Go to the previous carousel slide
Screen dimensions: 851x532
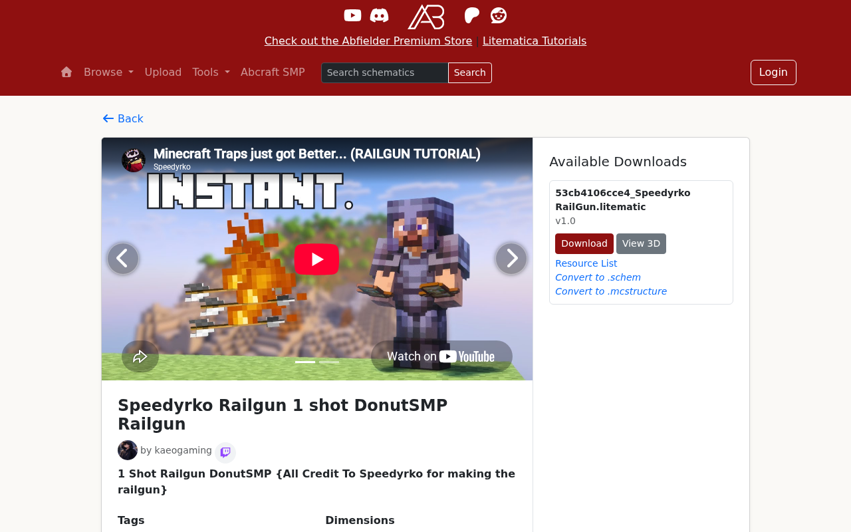click(x=123, y=259)
